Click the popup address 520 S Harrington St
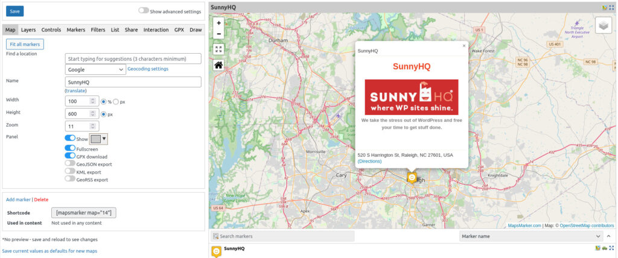 click(x=405, y=155)
